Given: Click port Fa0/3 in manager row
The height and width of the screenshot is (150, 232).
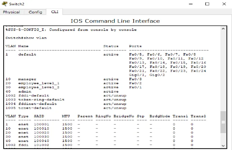Looking at the screenshot, I should click(x=135, y=79).
